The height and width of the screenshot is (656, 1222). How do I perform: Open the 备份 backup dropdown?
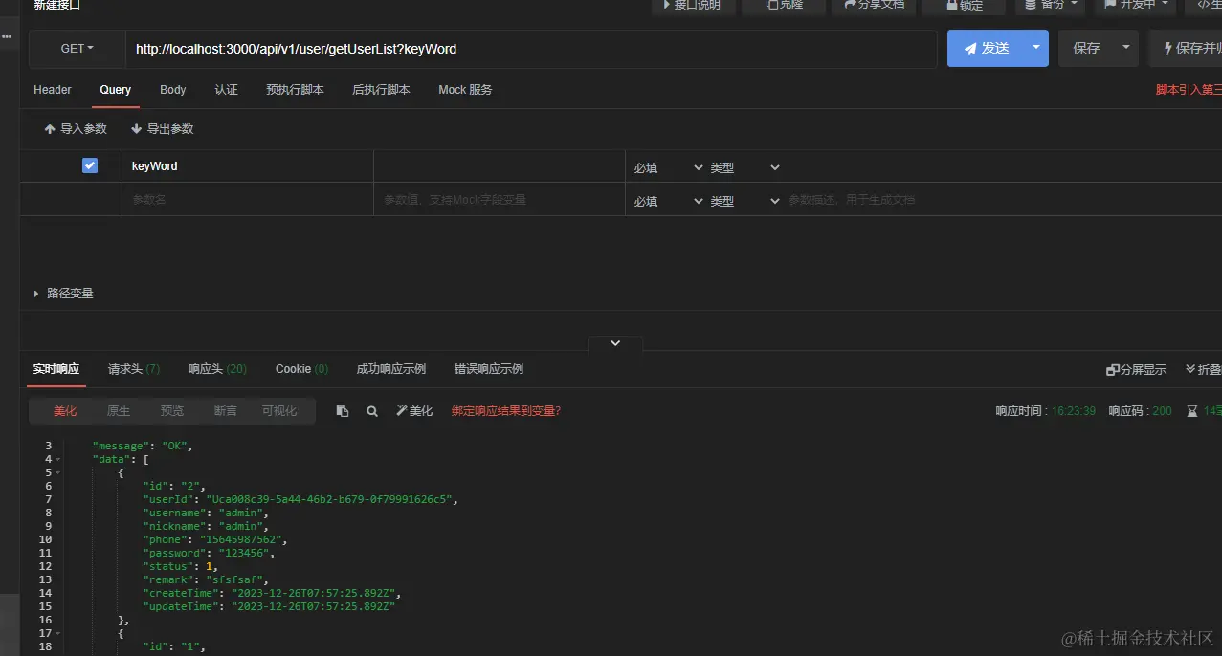click(1052, 6)
